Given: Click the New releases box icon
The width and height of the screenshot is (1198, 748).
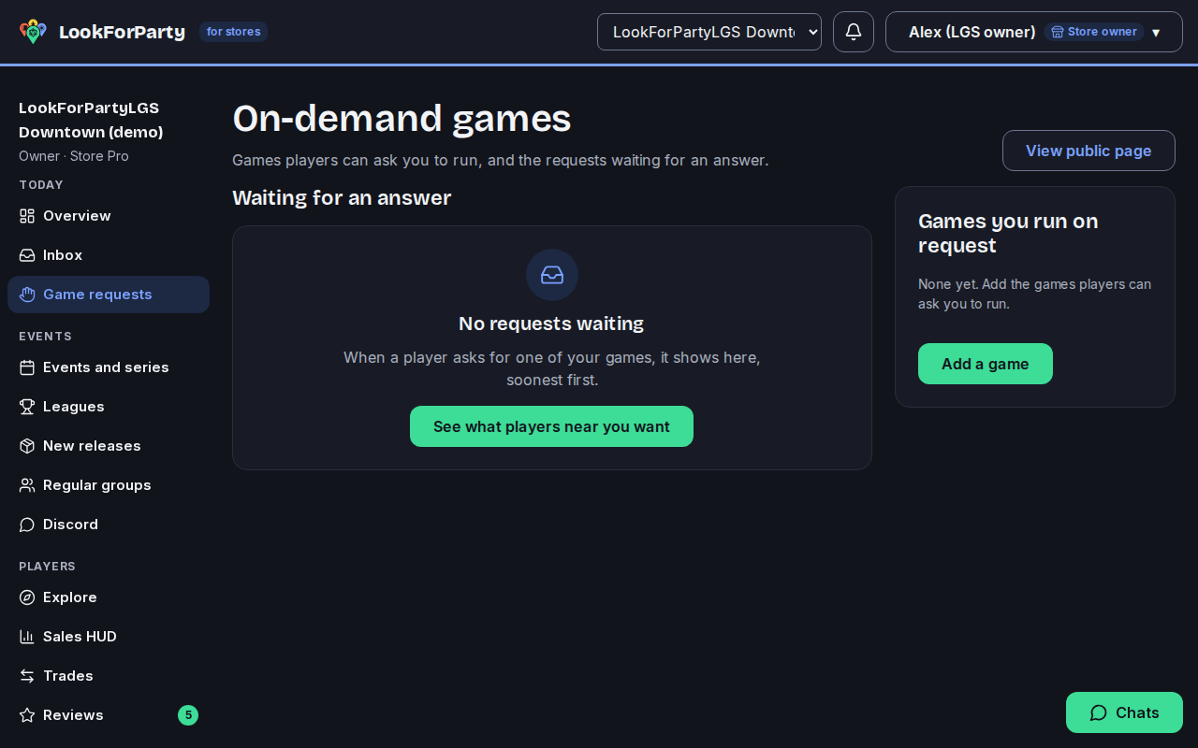Looking at the screenshot, I should tap(27, 446).
